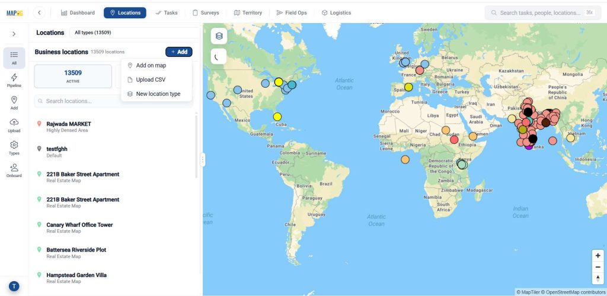
Task: Open the Pipeline sidebar item
Action: pyautogui.click(x=14, y=81)
